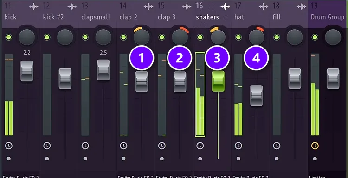Viewport: 348px width, 178px height.
Task: Click the waveform icon on track 16 shakers
Action: point(225,6)
